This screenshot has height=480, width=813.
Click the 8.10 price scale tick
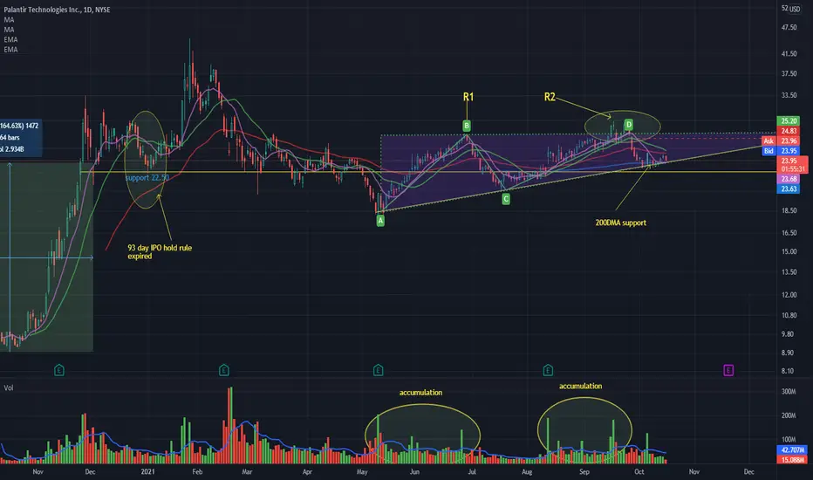coord(789,371)
